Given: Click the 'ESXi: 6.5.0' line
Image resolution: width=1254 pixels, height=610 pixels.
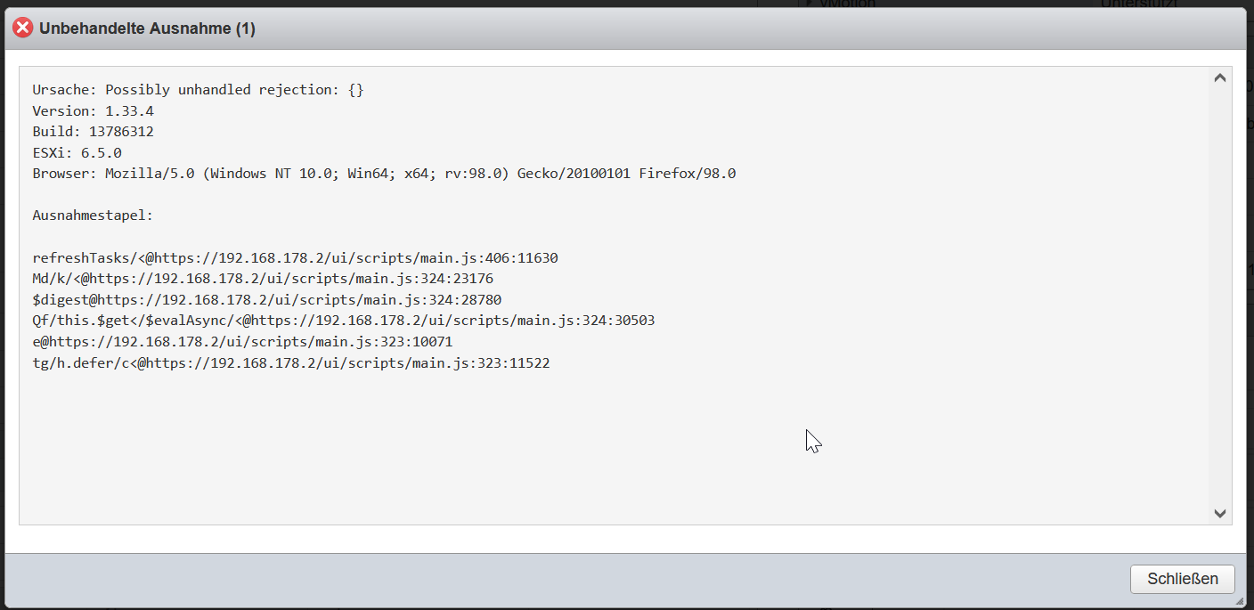Looking at the screenshot, I should pyautogui.click(x=77, y=153).
